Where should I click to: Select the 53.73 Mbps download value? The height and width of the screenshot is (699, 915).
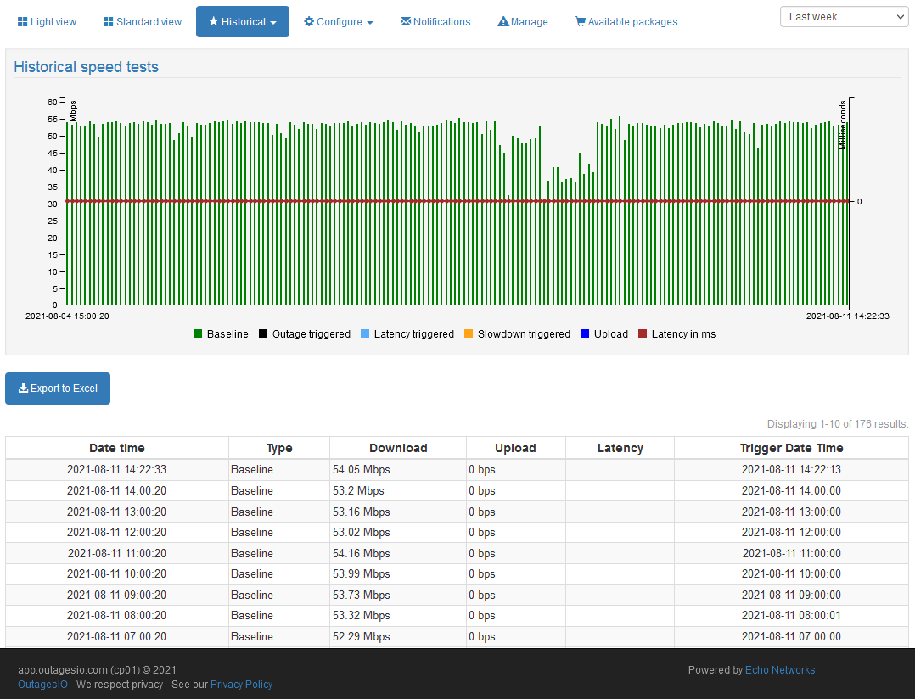362,595
